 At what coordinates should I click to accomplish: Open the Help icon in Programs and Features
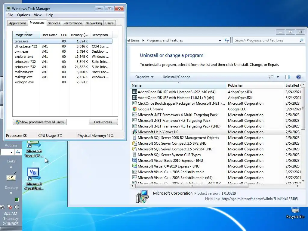pyautogui.click(x=299, y=77)
